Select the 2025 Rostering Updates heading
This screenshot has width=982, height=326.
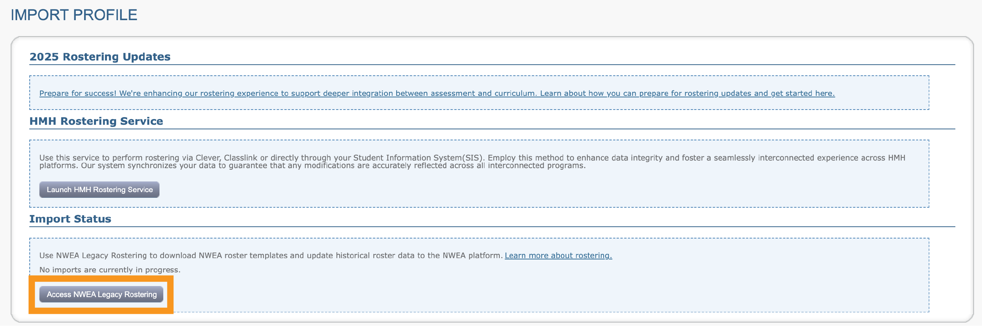tap(100, 57)
